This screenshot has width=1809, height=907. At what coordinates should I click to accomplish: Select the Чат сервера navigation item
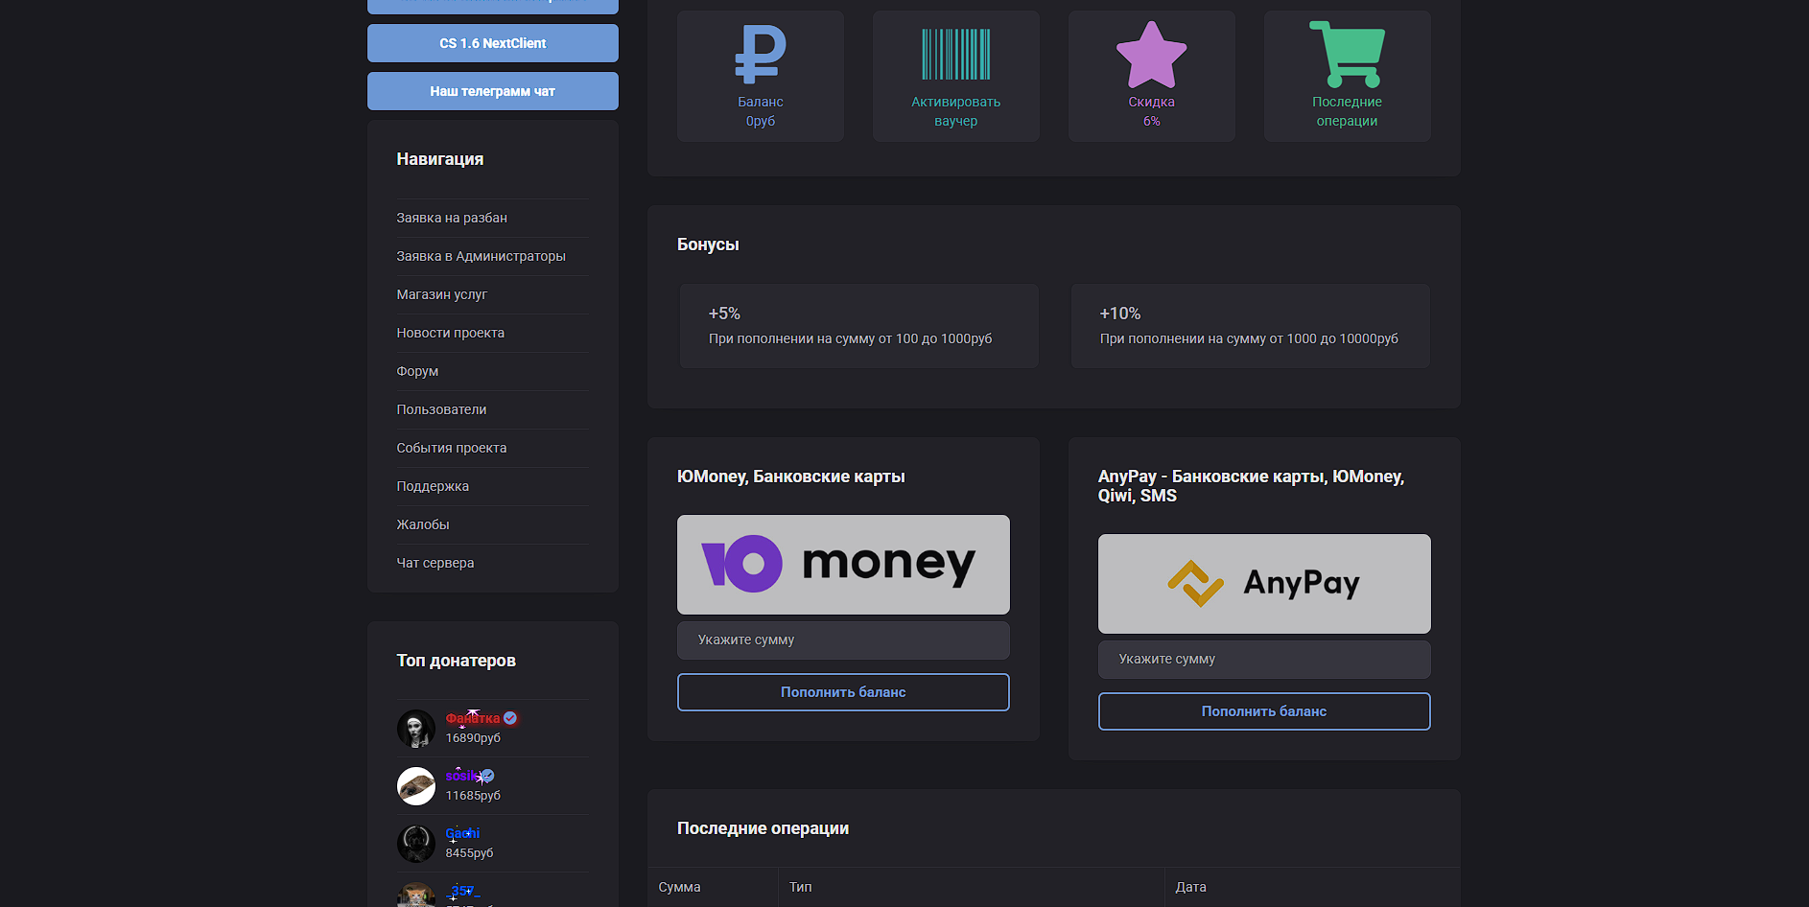click(435, 564)
